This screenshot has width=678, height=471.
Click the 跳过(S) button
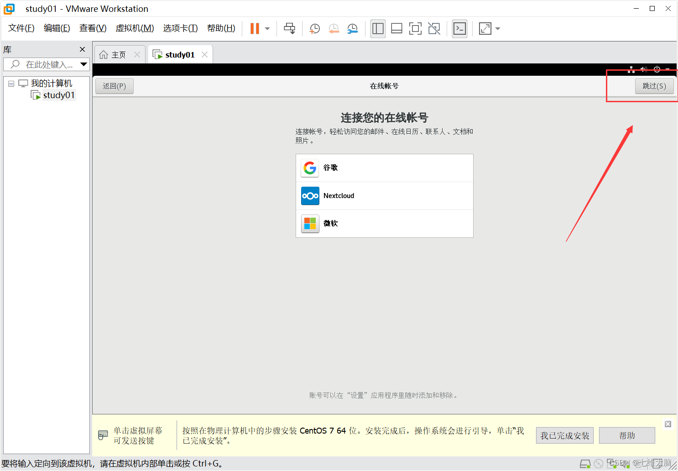pyautogui.click(x=654, y=86)
